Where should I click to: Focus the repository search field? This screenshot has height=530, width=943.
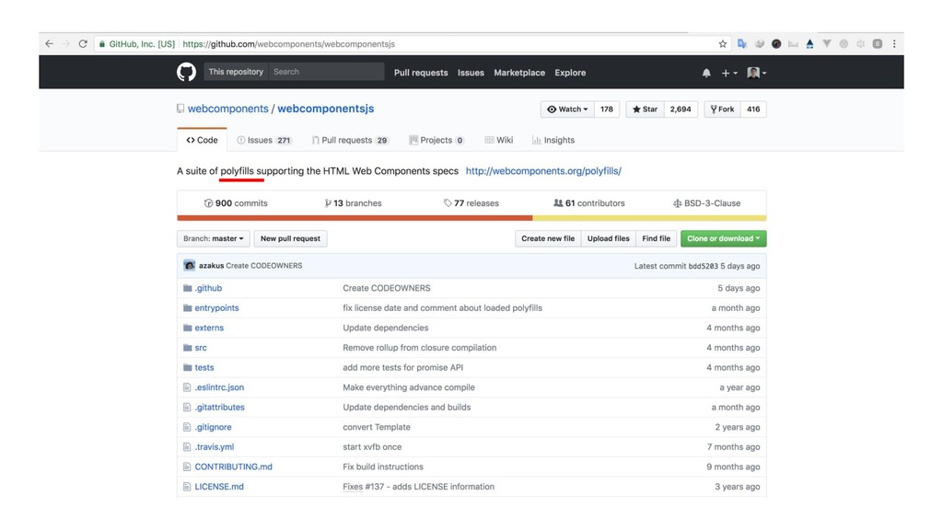[325, 72]
